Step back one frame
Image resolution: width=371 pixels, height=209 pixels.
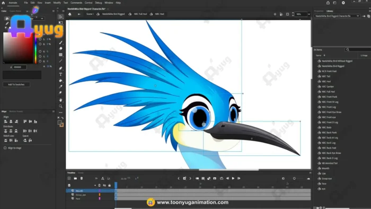click(x=227, y=178)
